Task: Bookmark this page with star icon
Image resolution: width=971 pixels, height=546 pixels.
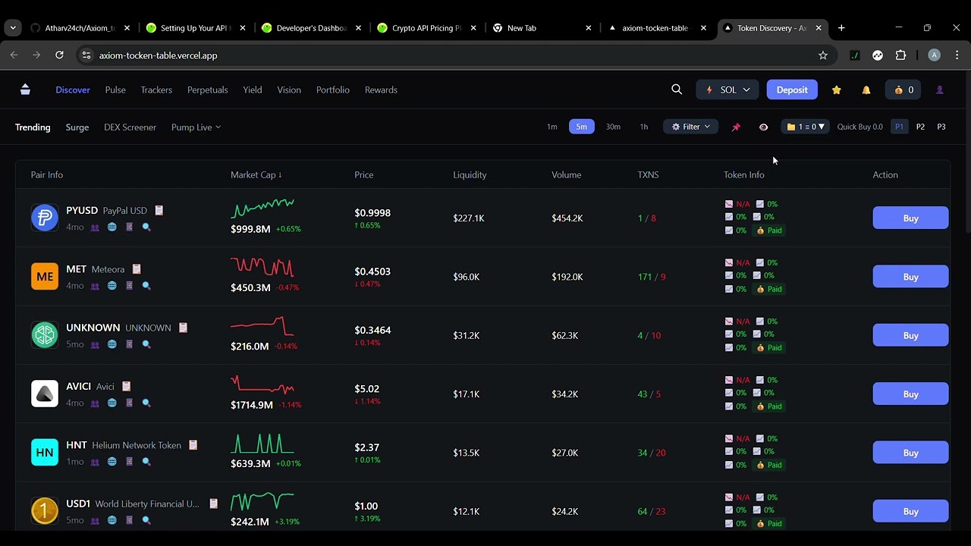Action: pyautogui.click(x=822, y=55)
